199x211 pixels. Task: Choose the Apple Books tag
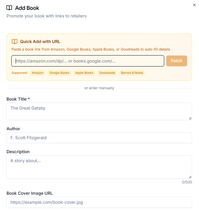click(x=84, y=73)
